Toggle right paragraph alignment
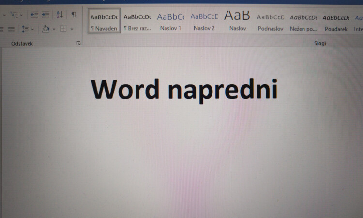 coord(1,29)
